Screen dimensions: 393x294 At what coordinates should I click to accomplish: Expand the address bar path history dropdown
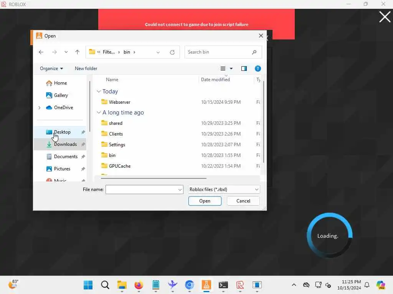tap(158, 52)
